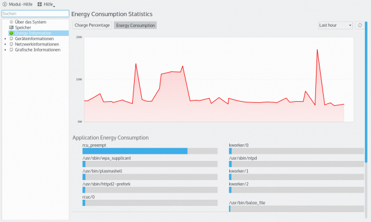Click the tallest peak in the energy graph
Image resolution: width=371 pixels, height=222 pixels.
[317, 50]
